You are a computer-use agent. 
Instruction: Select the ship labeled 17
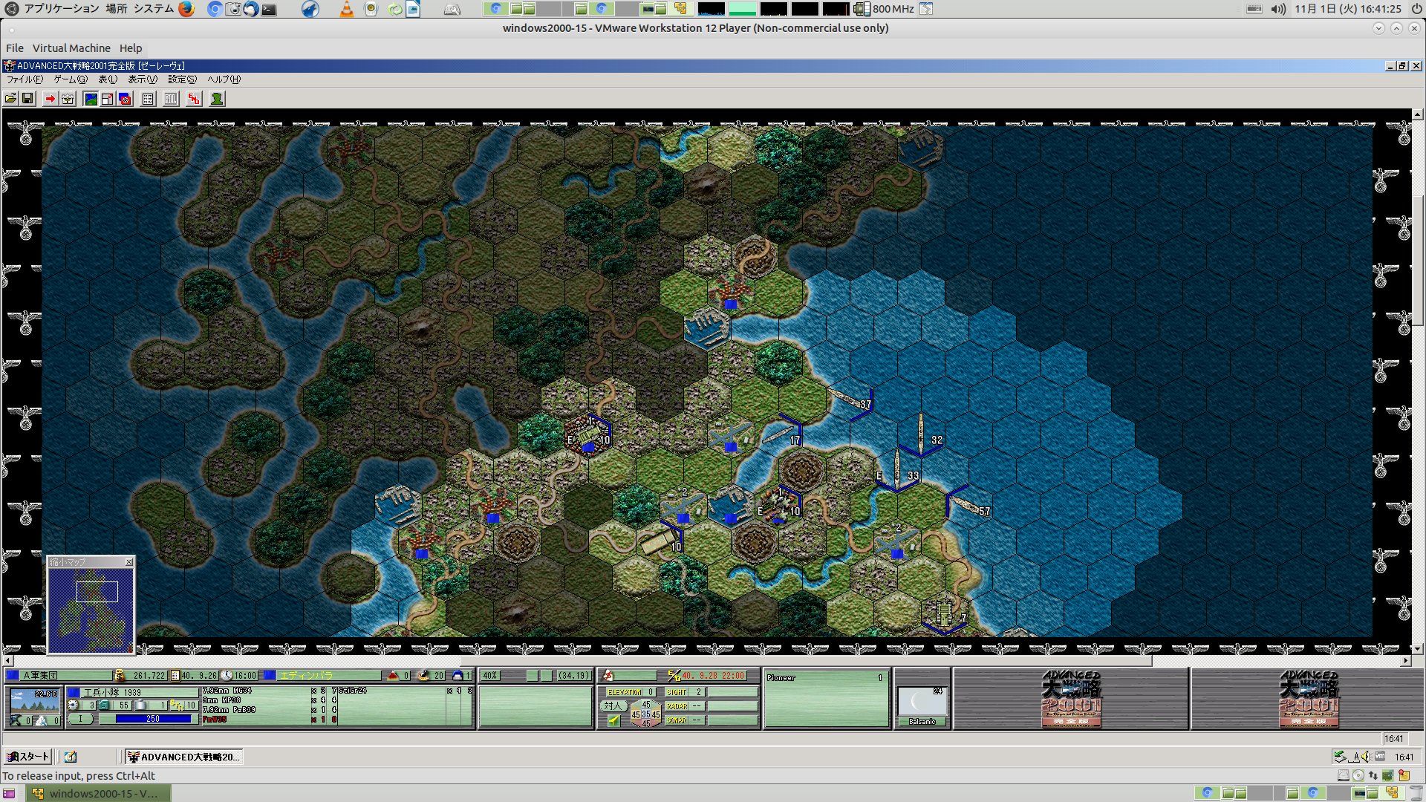point(781,434)
